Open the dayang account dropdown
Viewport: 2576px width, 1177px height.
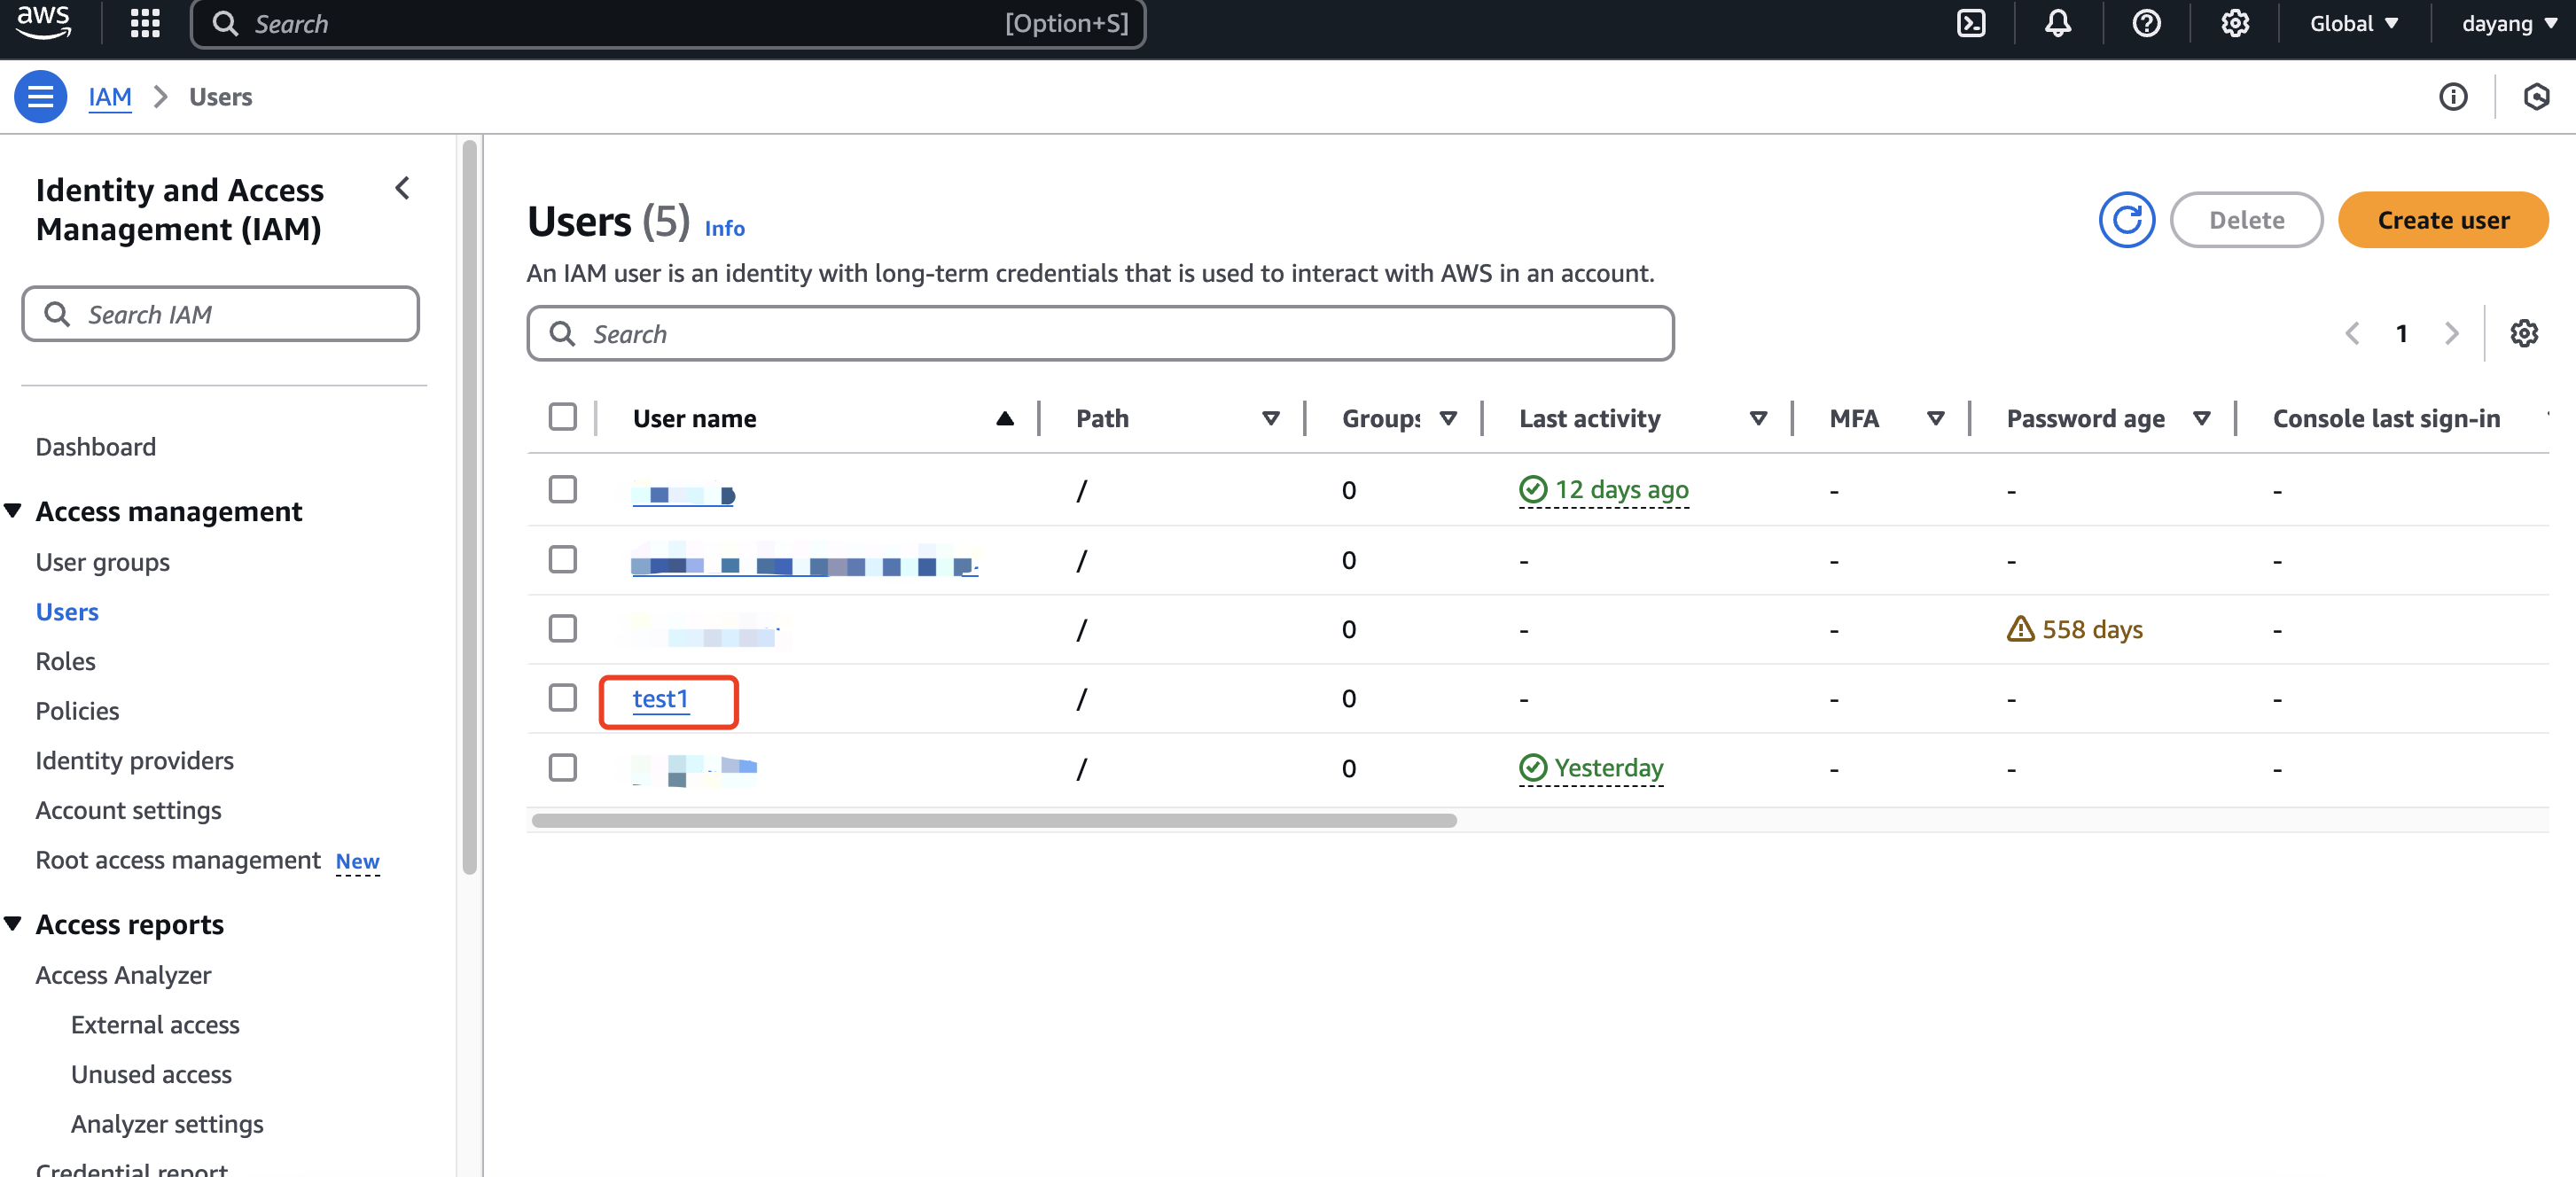point(2508,23)
